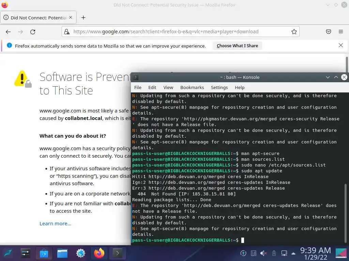Open System Settings from the taskbar sliders icon
Viewport: 349px width, 261px height.
pyautogui.click(x=25, y=253)
